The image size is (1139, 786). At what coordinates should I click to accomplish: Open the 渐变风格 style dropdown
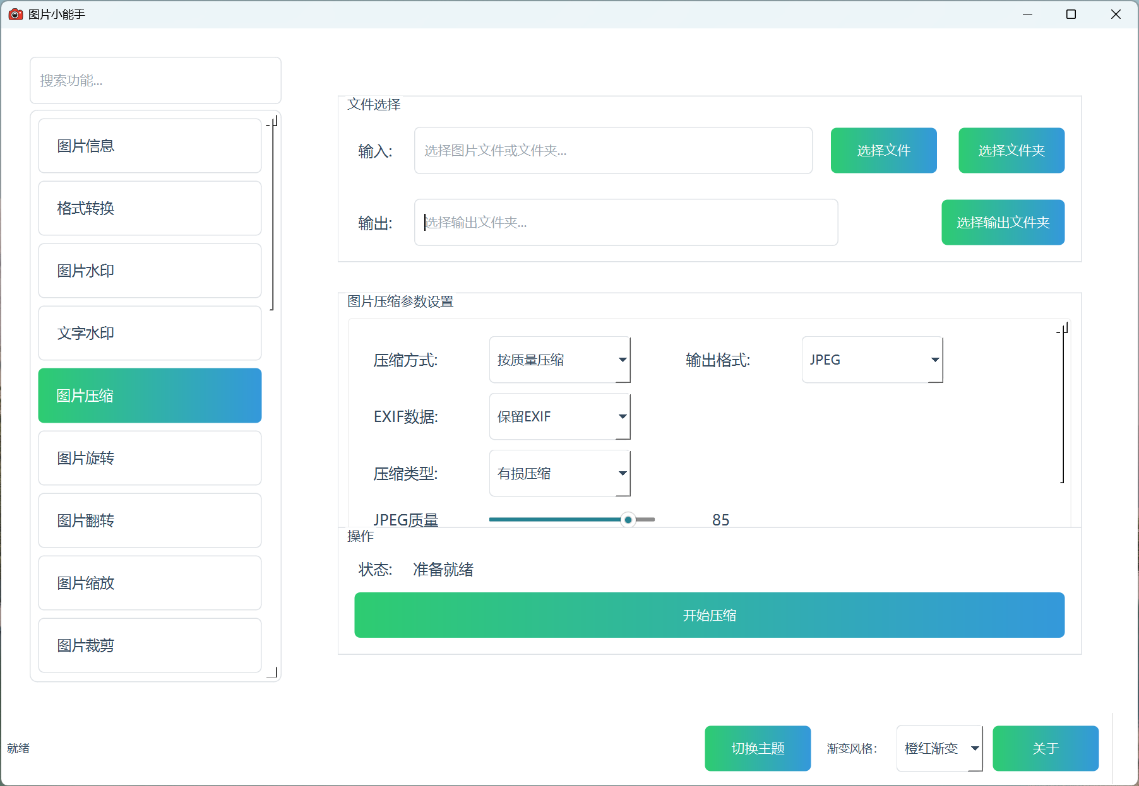pyautogui.click(x=938, y=748)
